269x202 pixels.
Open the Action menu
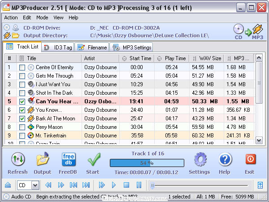coord(11,18)
